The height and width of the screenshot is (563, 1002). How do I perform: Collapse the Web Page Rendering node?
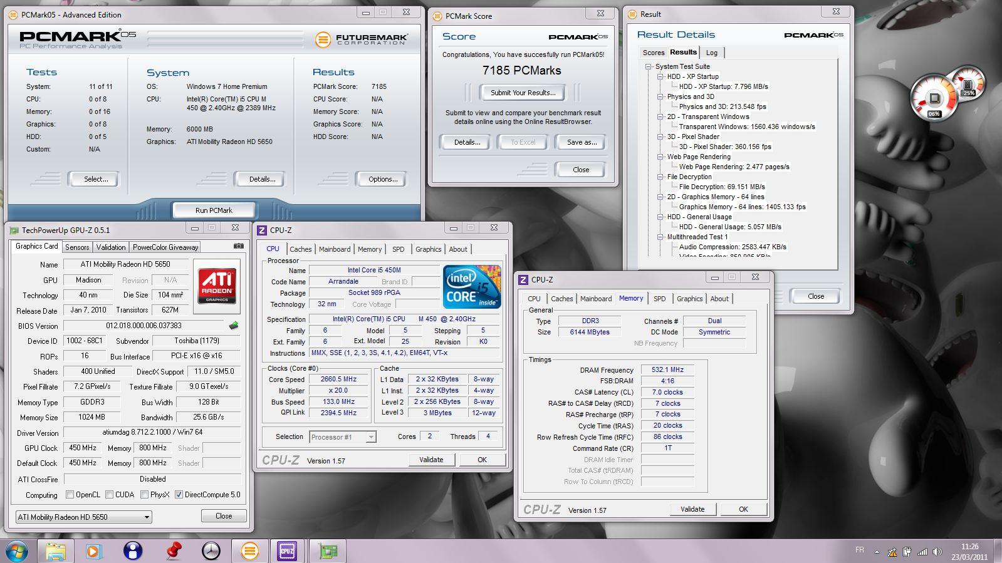[660, 157]
